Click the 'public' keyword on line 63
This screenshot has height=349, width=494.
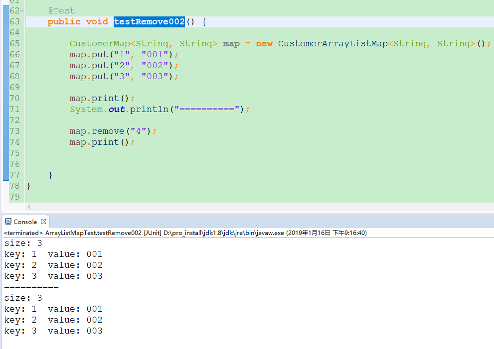[64, 22]
